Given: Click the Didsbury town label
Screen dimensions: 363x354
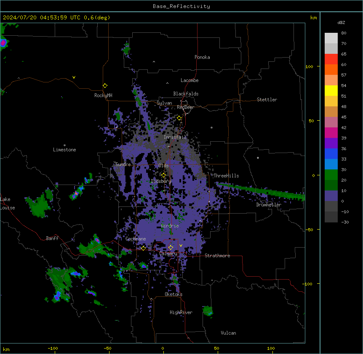Looking at the screenshot, I should tap(161, 181).
